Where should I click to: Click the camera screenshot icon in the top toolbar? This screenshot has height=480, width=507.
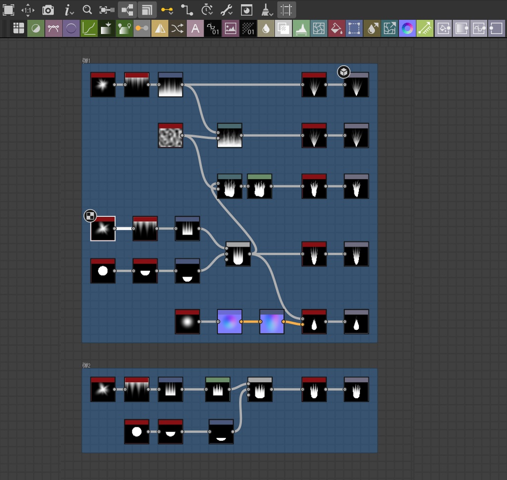47,9
